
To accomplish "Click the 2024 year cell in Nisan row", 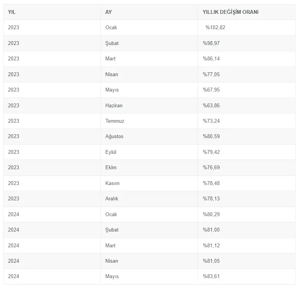I will [52, 261].
